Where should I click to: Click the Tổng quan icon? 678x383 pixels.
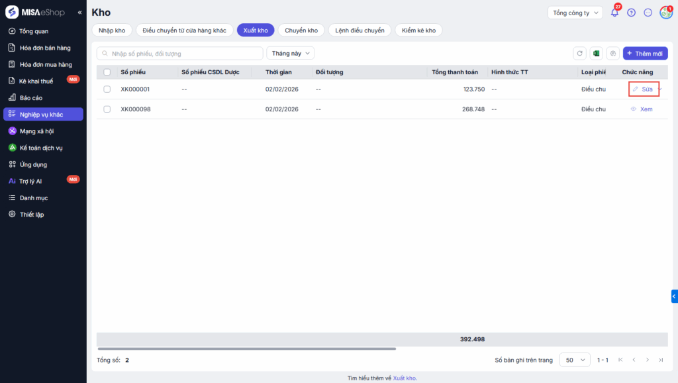click(12, 31)
